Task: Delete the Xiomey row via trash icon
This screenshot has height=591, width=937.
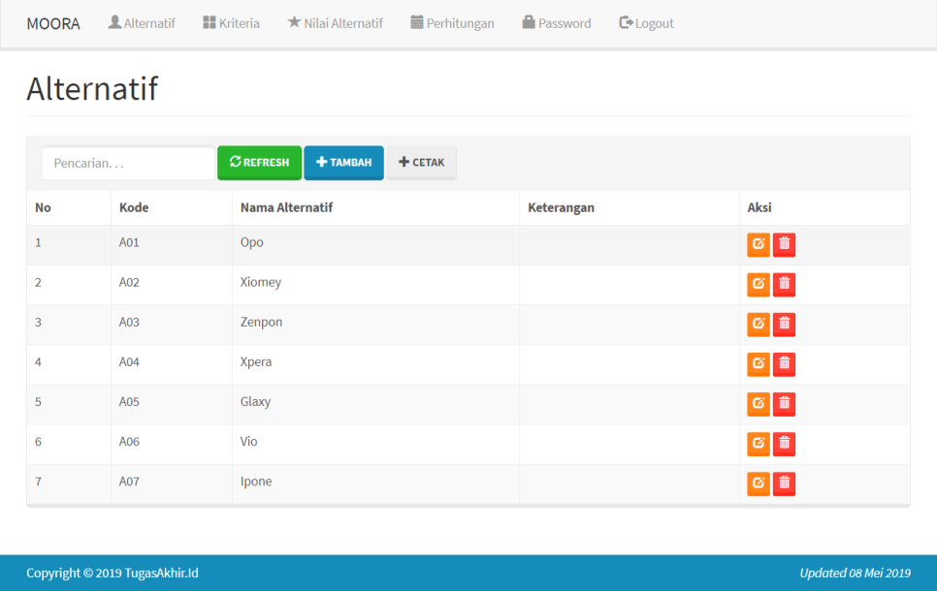Action: click(784, 284)
